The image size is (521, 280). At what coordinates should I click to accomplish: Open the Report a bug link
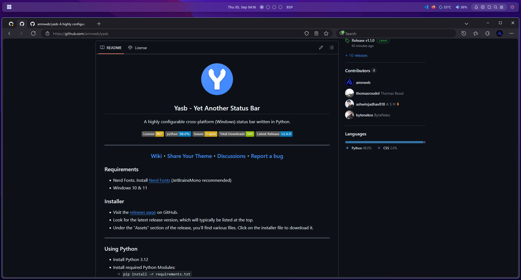[x=267, y=156]
